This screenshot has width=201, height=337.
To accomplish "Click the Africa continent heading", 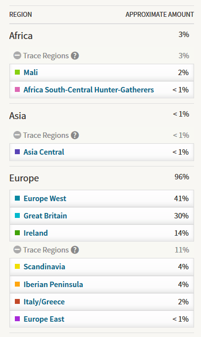I will (21, 36).
